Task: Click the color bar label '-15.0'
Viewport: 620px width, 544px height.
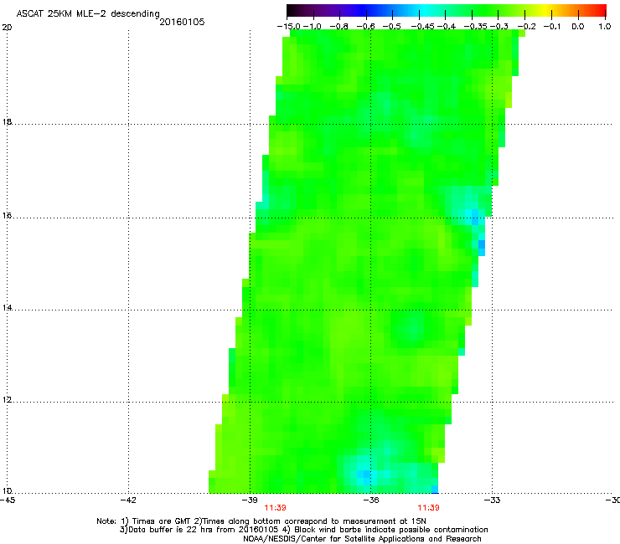Action: (x=289, y=27)
